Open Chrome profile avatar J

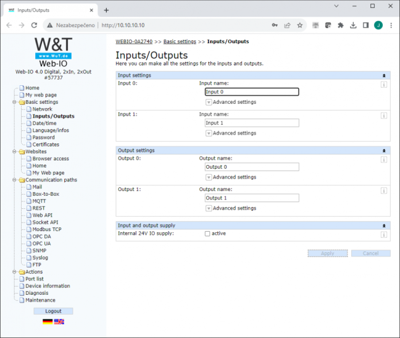378,25
